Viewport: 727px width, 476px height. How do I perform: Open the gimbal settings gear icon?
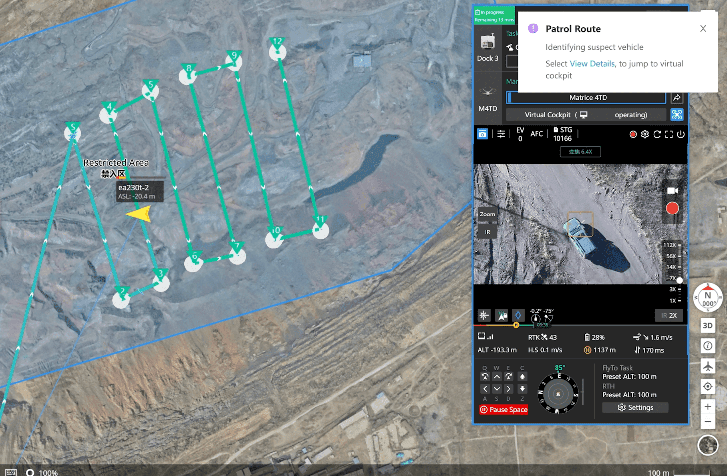(645, 134)
